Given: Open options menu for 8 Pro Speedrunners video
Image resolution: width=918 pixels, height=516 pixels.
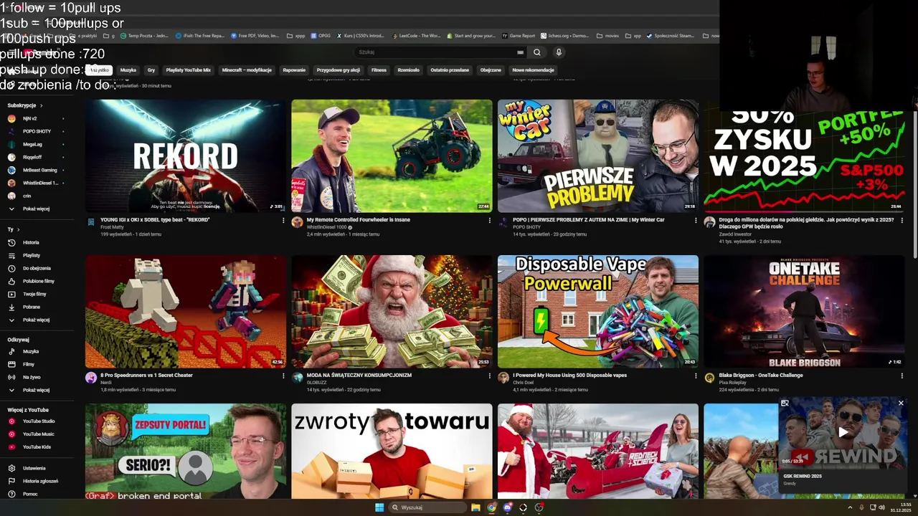Looking at the screenshot, I should point(283,376).
